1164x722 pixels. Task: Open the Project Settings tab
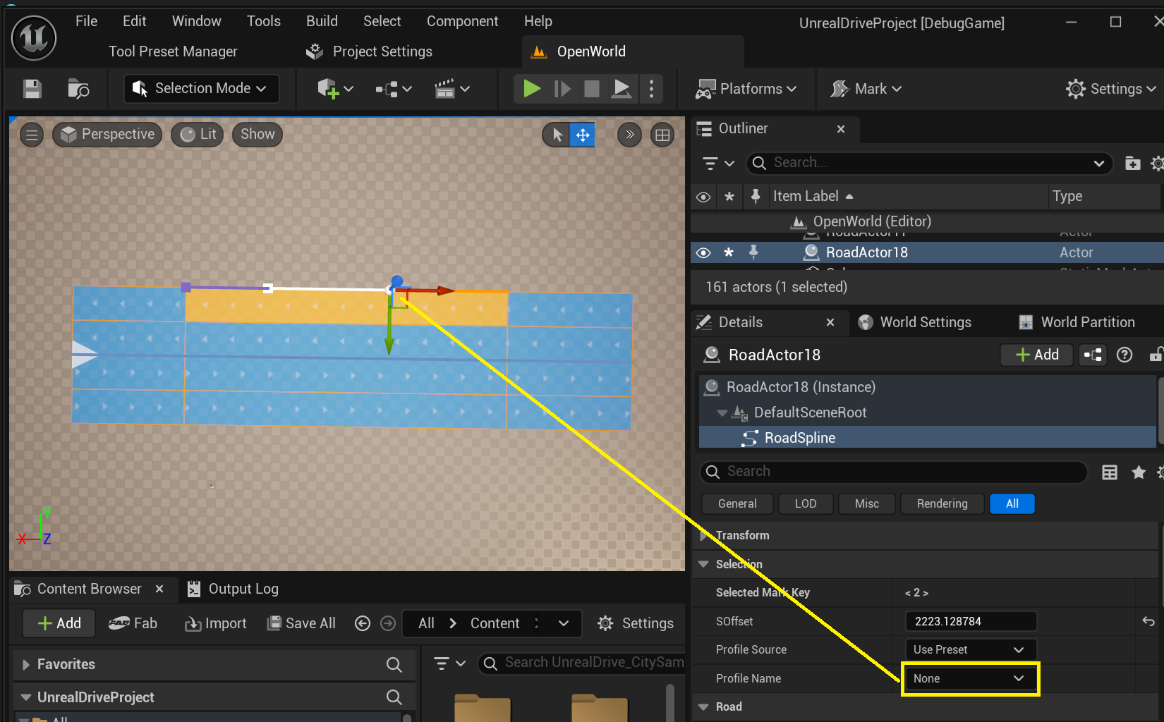(x=370, y=51)
